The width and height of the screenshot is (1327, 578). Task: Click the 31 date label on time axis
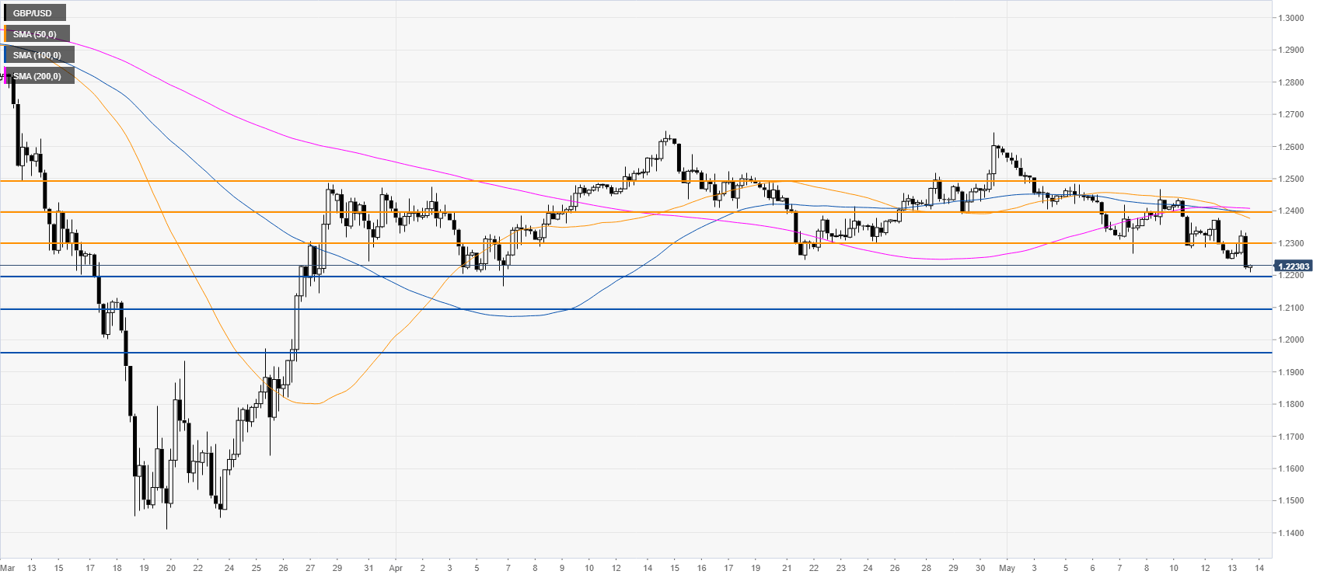pos(368,568)
